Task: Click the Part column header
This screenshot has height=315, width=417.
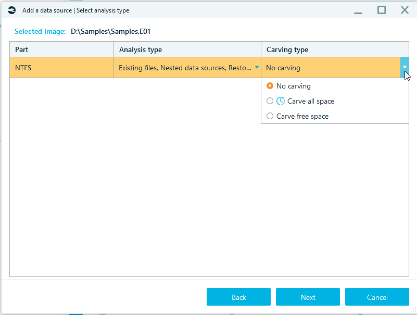Action: coord(62,49)
